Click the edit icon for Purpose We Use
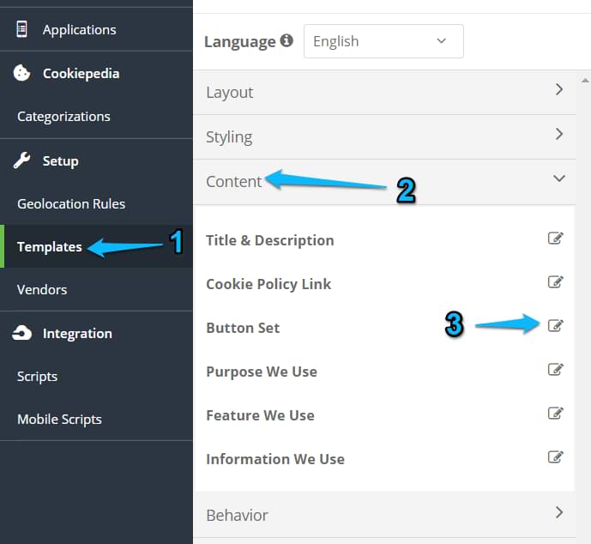This screenshot has width=591, height=544. tap(555, 370)
